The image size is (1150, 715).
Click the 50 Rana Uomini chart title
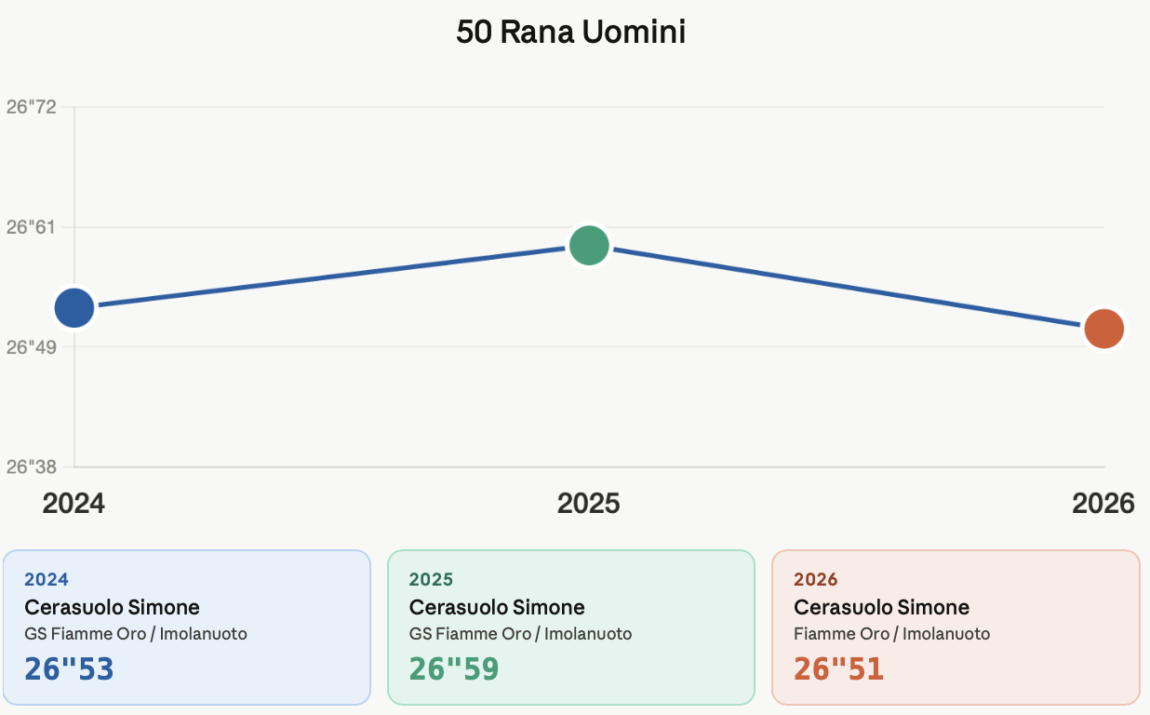[x=571, y=33]
